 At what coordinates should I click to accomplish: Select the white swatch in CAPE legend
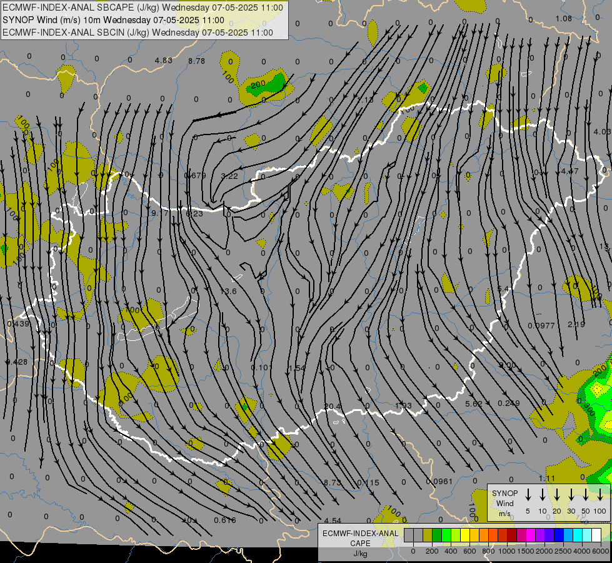pyautogui.click(x=596, y=535)
